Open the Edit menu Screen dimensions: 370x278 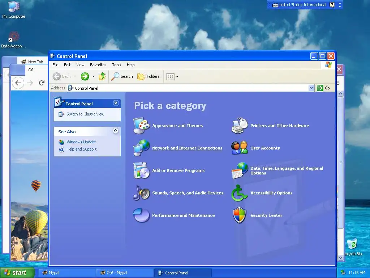point(67,65)
